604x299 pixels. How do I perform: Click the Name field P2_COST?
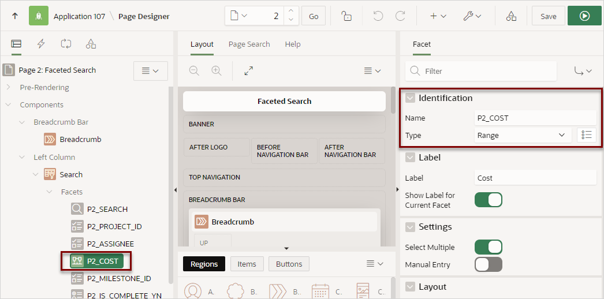point(535,118)
